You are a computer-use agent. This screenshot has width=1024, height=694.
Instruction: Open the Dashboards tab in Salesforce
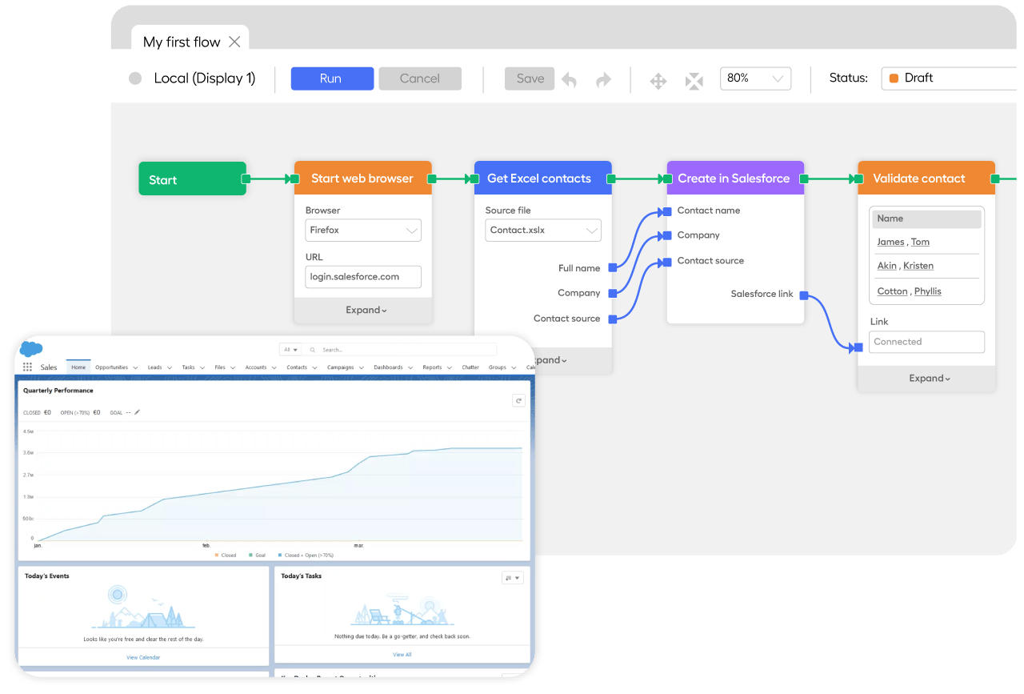click(388, 367)
